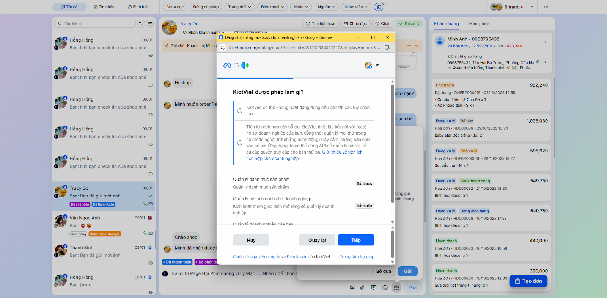Screen dimensions: 607x298
Task: Open the Nhãn filter dropdown
Action: pos(301,7)
